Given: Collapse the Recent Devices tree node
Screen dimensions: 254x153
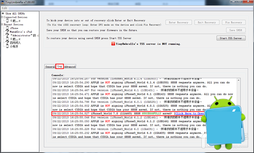Looking at the screenshot, I should click(2, 24).
